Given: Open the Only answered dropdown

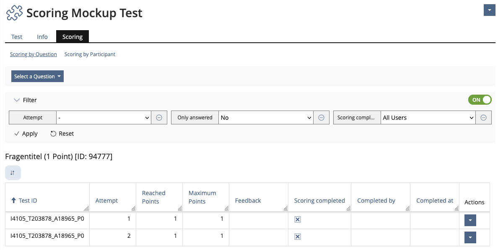Looking at the screenshot, I should (x=266, y=117).
